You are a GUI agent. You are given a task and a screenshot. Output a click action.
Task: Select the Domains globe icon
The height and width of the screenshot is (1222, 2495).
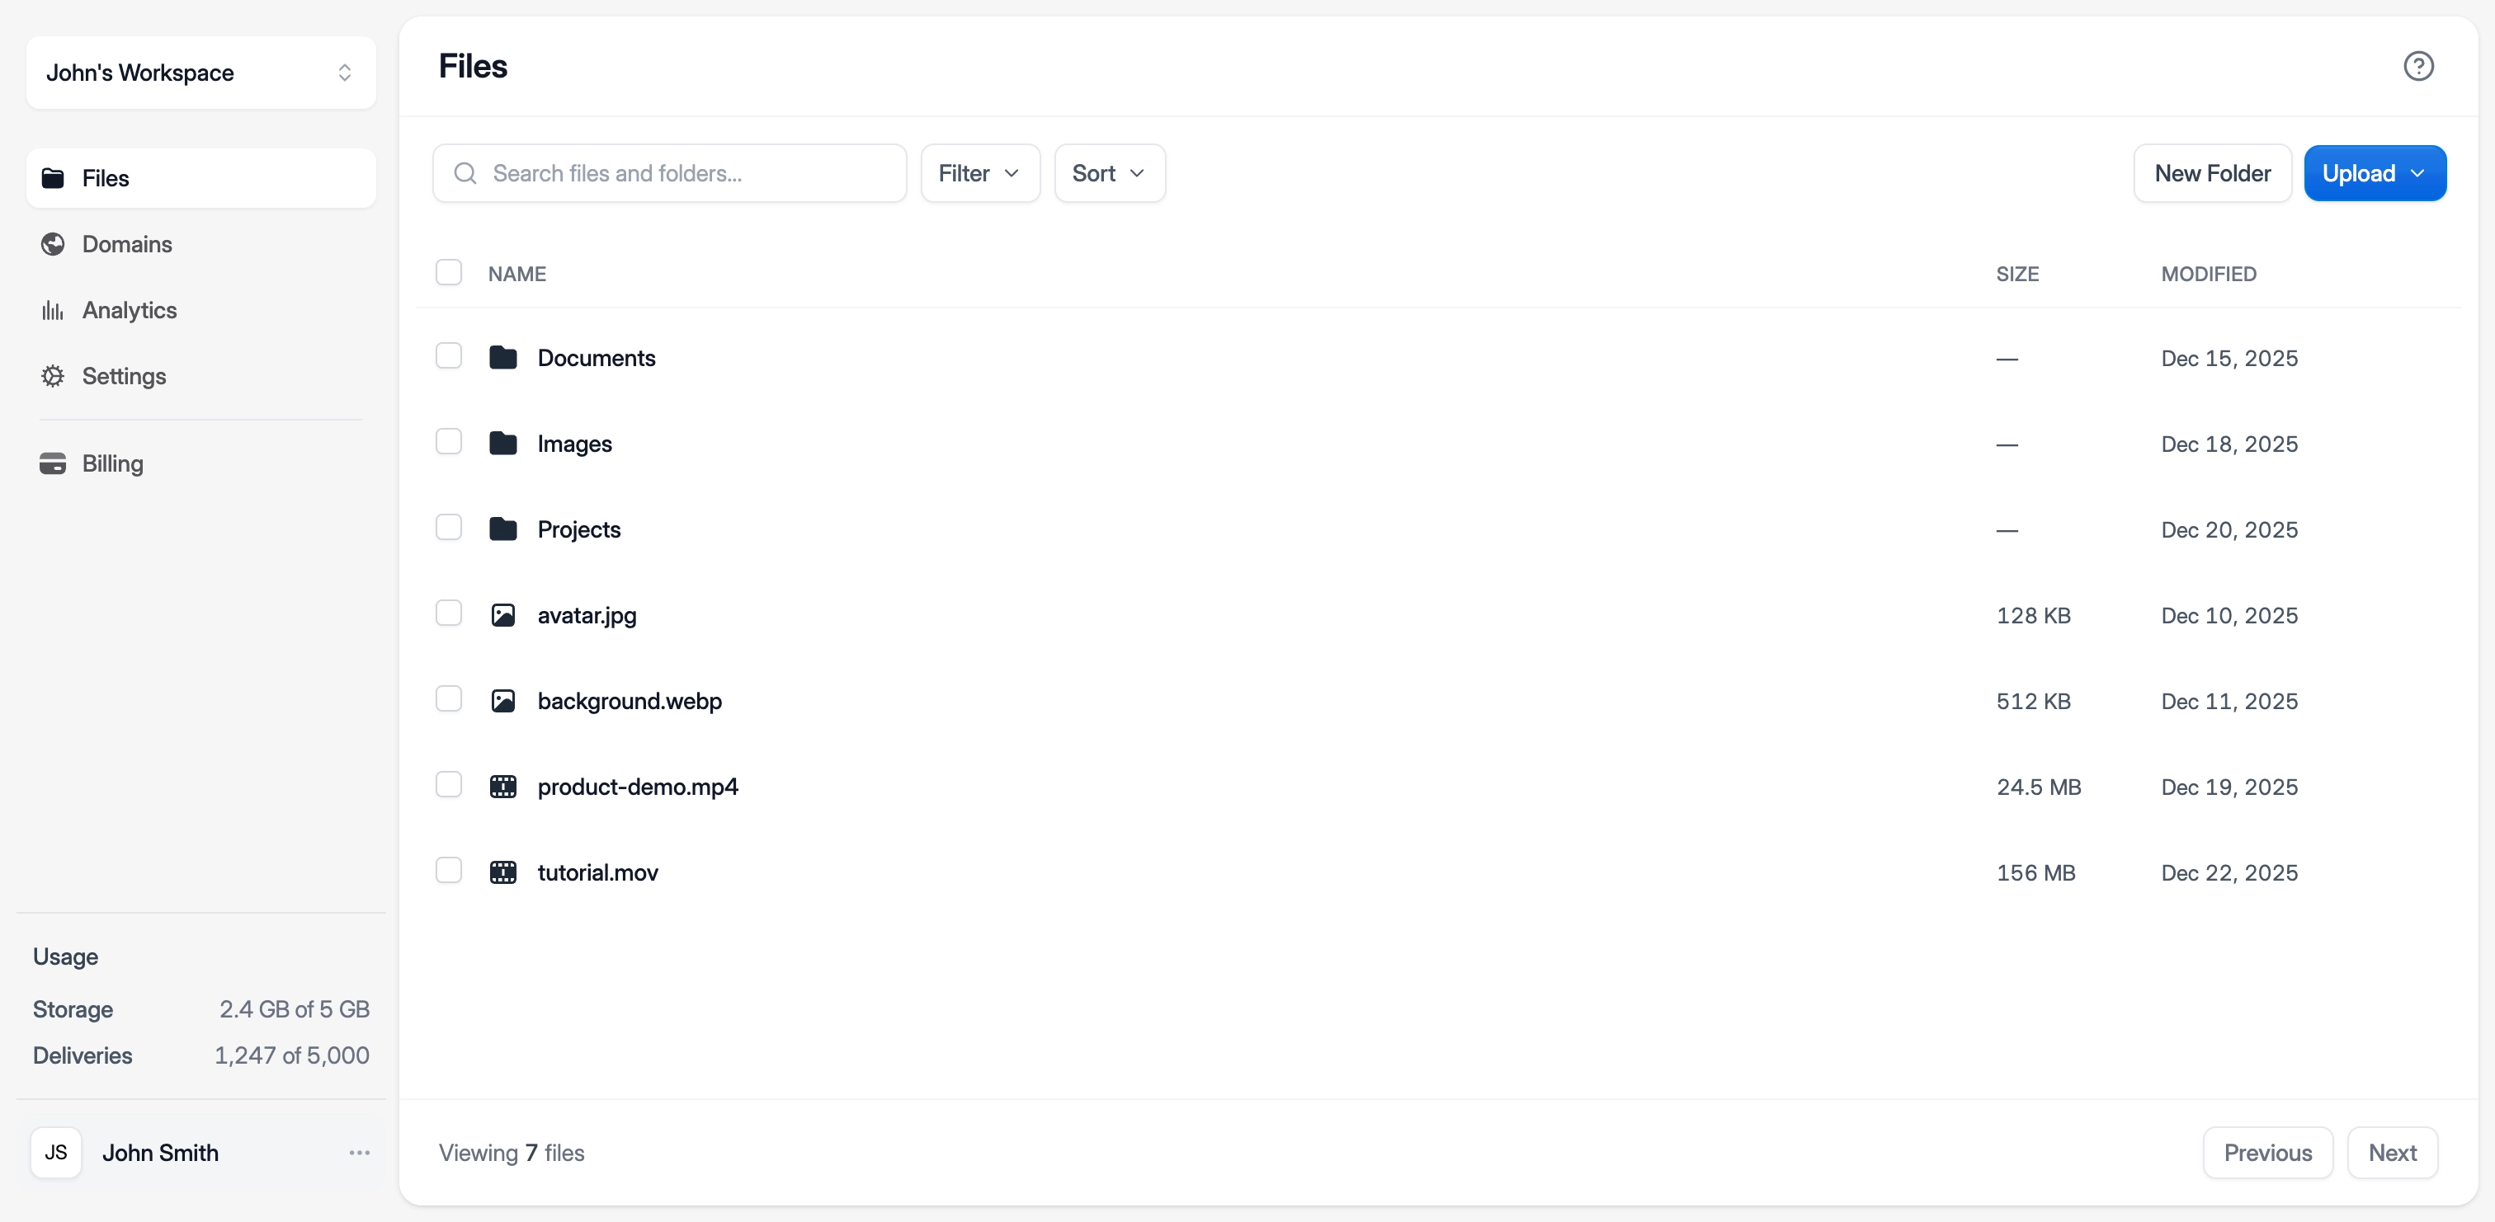coord(54,244)
